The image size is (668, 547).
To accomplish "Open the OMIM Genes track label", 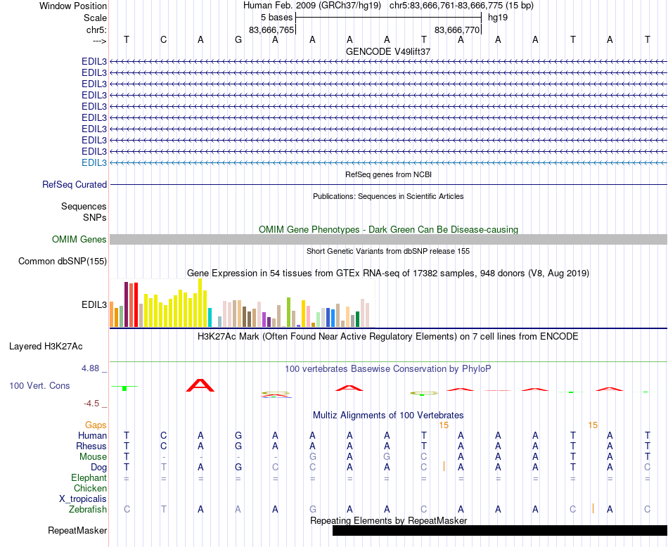I will coord(79,240).
